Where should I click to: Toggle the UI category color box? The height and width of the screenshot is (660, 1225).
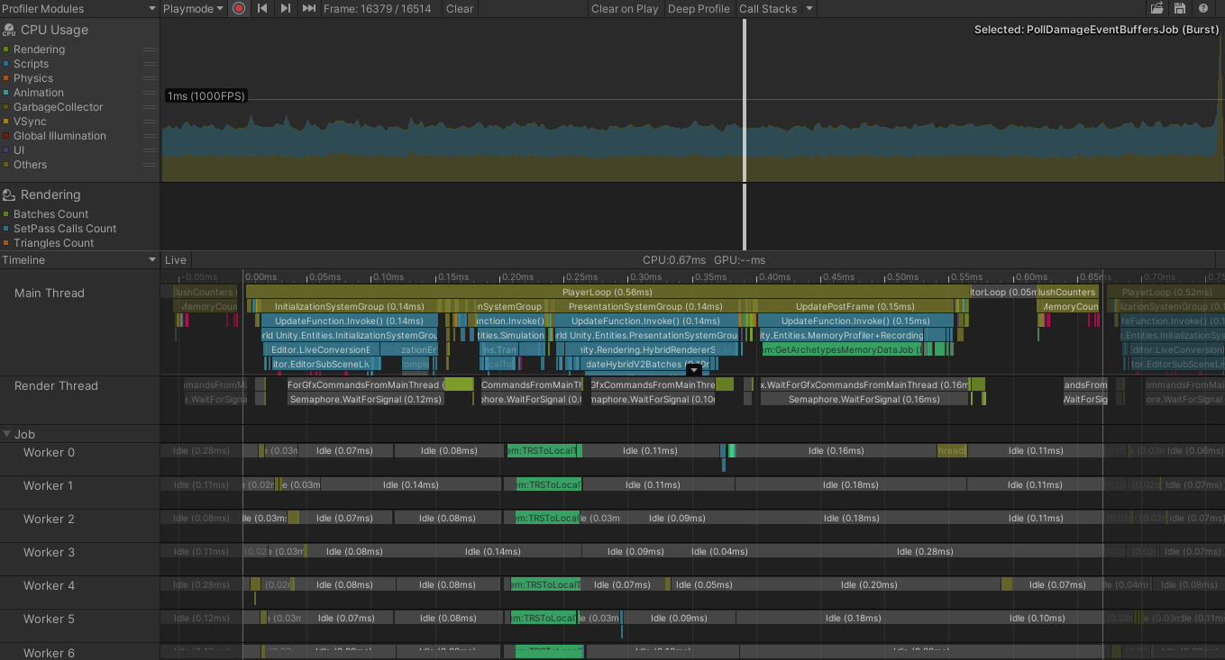(6, 150)
